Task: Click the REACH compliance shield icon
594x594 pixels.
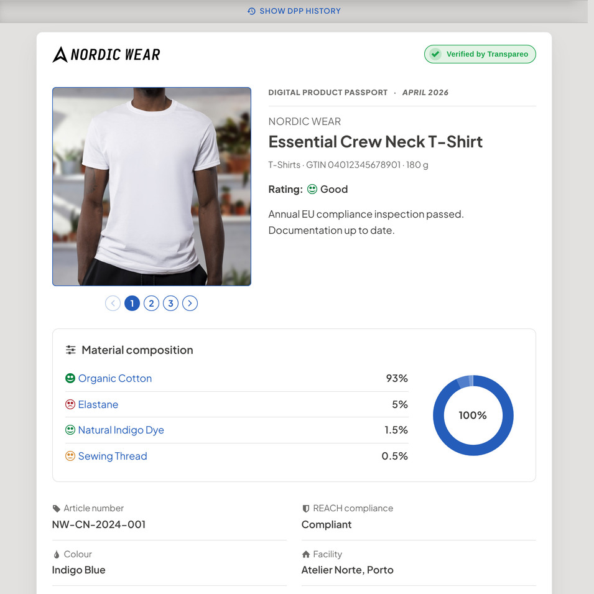Action: pyautogui.click(x=306, y=508)
